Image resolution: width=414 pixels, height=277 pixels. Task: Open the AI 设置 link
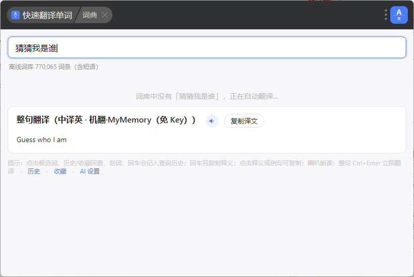pyautogui.click(x=90, y=171)
